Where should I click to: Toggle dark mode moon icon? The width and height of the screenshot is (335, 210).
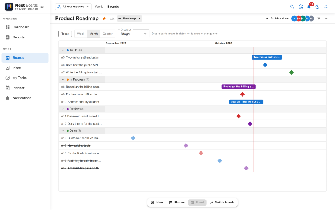pos(318,7)
